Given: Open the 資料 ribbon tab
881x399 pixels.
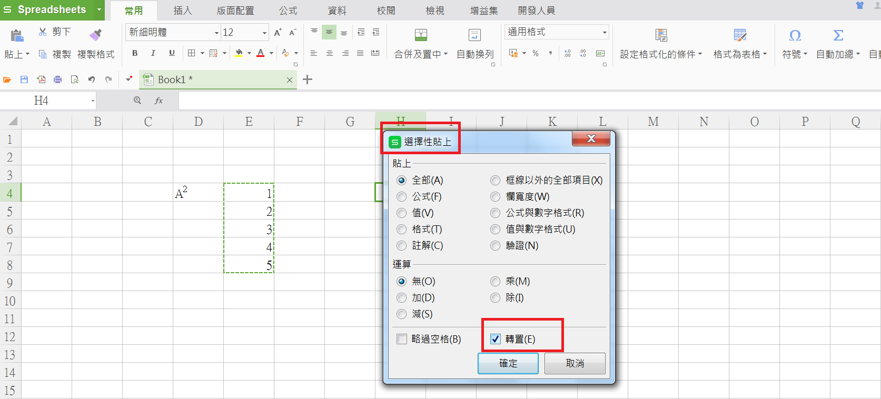Looking at the screenshot, I should click(337, 11).
